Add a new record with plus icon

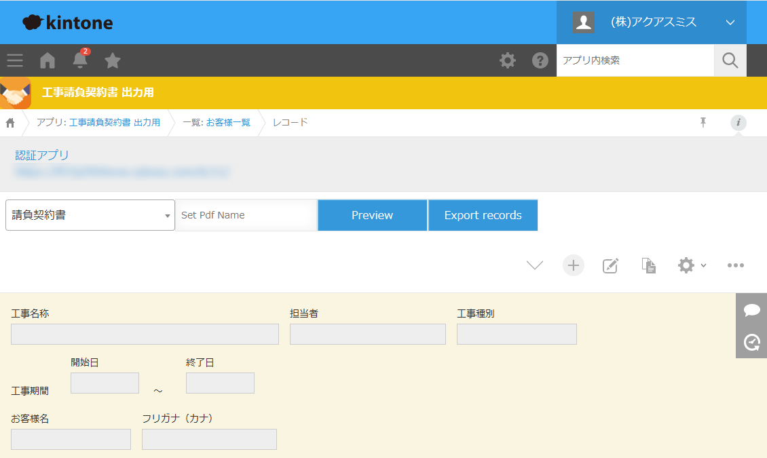tap(574, 265)
